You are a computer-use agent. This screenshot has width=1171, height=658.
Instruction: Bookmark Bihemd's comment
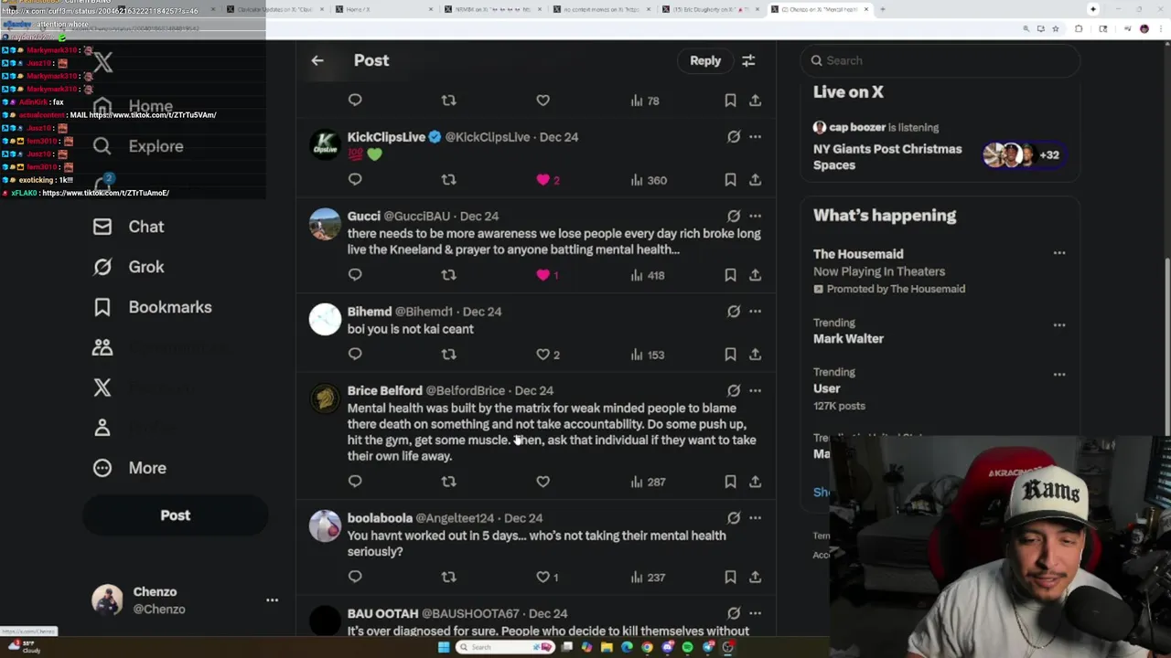(730, 355)
